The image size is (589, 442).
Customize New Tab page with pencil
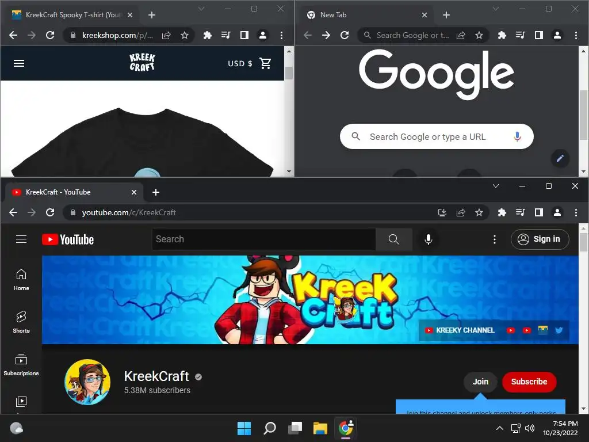(x=560, y=158)
